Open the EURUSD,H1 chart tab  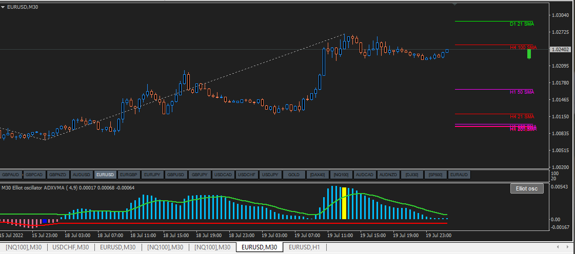click(x=304, y=248)
